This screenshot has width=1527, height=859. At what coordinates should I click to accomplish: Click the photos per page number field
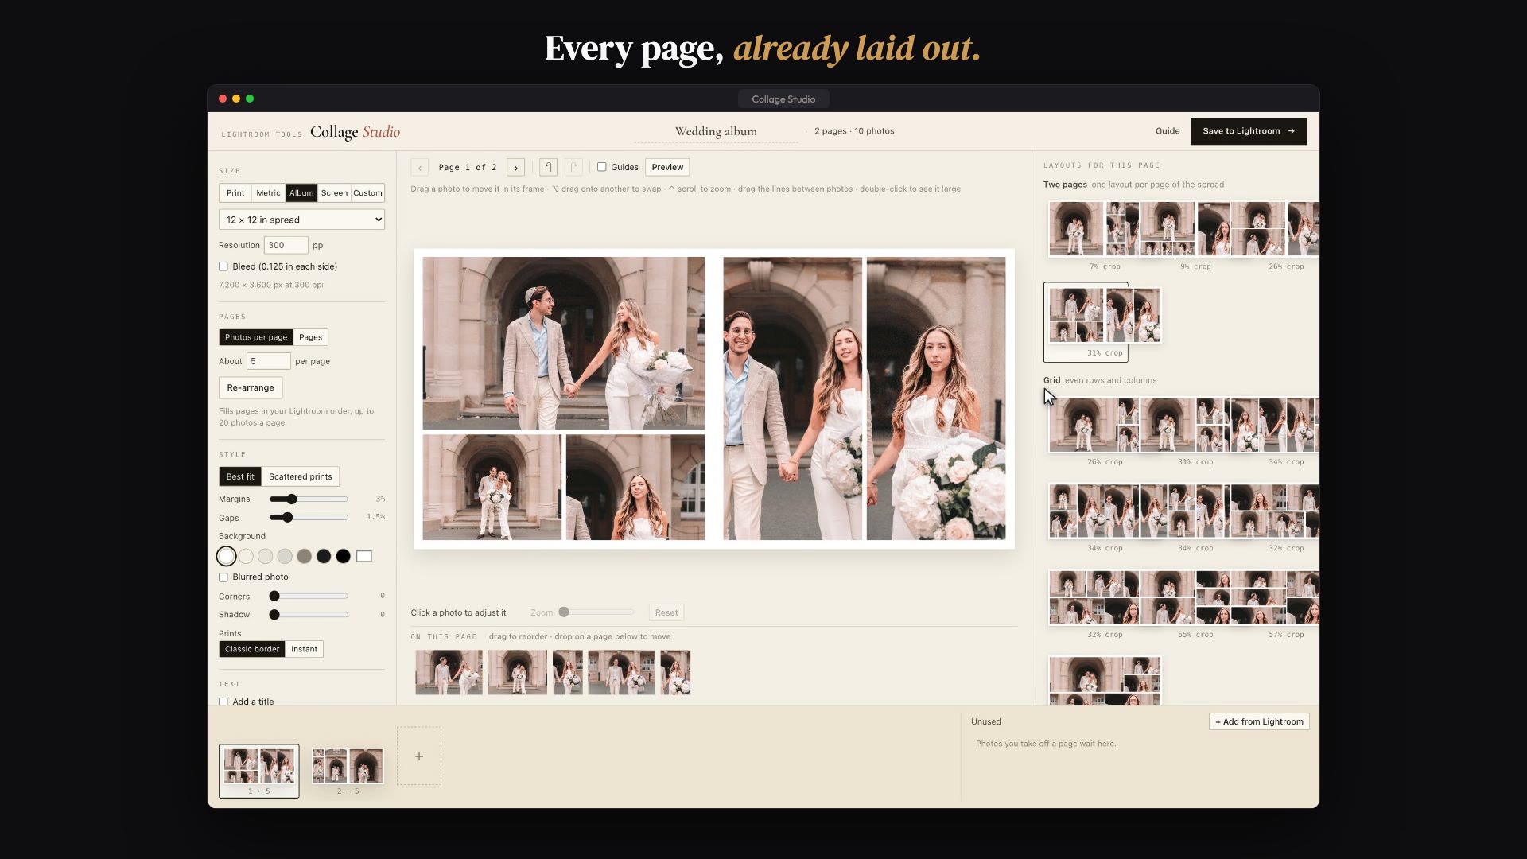pyautogui.click(x=269, y=361)
